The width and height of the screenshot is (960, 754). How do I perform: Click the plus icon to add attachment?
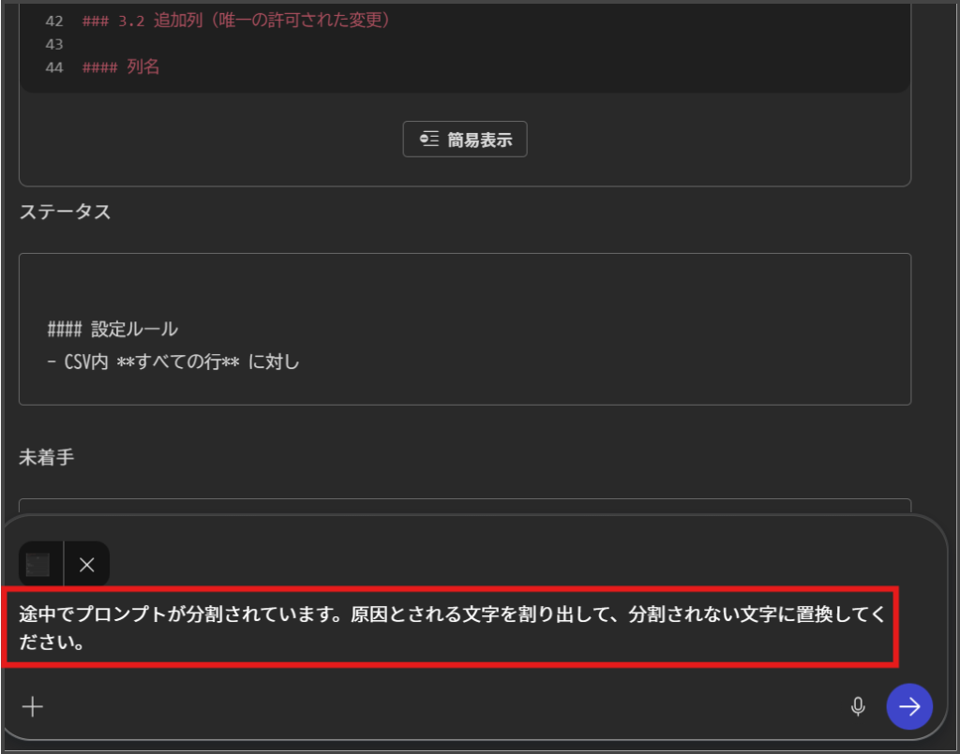tap(33, 706)
